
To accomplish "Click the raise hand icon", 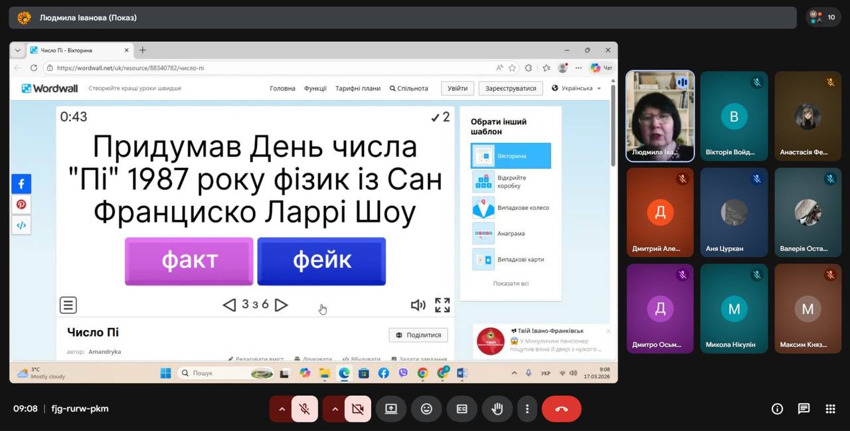I will tap(497, 409).
